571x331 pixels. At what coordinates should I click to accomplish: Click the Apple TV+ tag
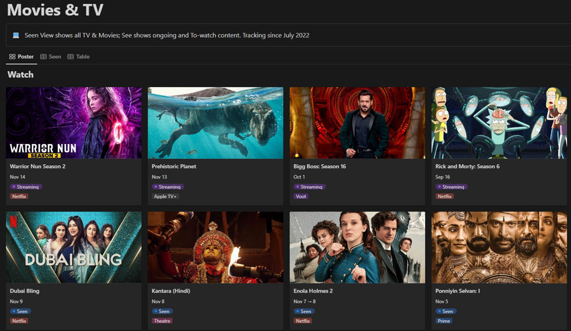point(165,196)
